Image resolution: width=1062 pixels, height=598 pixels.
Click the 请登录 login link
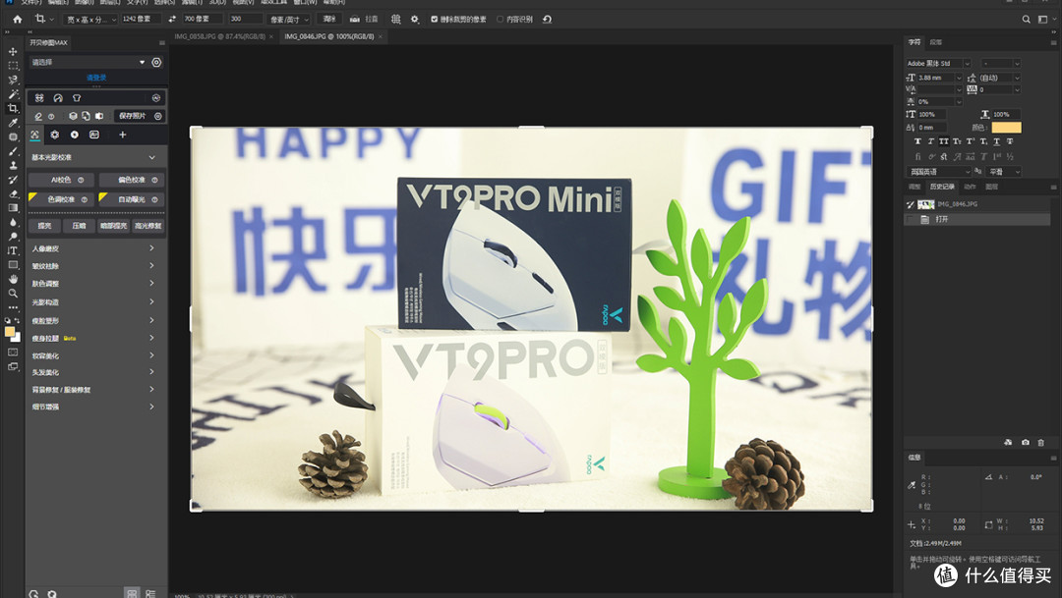tap(96, 78)
